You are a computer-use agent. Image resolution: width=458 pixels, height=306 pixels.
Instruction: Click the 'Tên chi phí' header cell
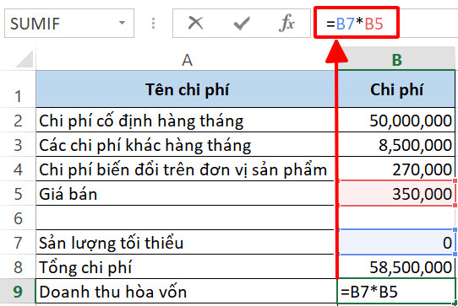(x=187, y=89)
